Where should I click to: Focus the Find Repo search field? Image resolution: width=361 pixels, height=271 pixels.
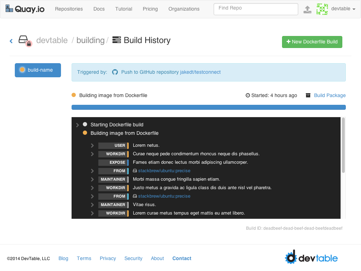[x=256, y=9]
